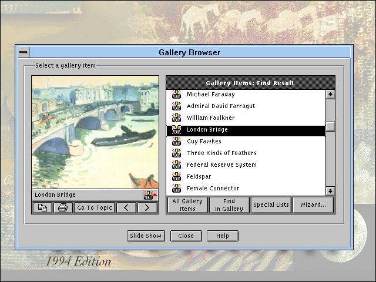
Task: Select Guy Fawkes entry
Action: click(246, 141)
